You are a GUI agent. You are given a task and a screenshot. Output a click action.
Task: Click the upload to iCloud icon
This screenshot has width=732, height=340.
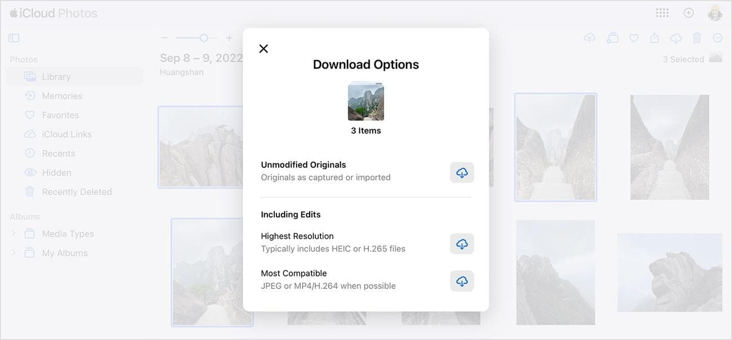(x=590, y=38)
